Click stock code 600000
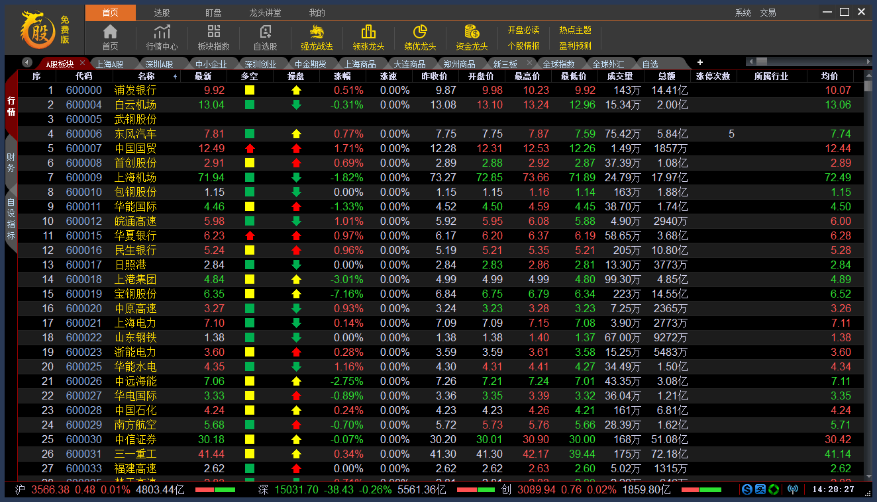The height and width of the screenshot is (502, 877). [x=84, y=90]
